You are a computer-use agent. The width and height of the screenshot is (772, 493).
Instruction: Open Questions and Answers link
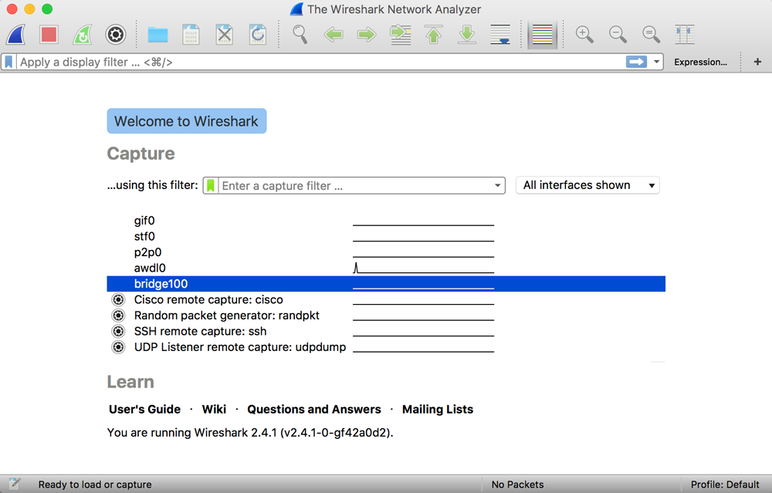pos(314,410)
